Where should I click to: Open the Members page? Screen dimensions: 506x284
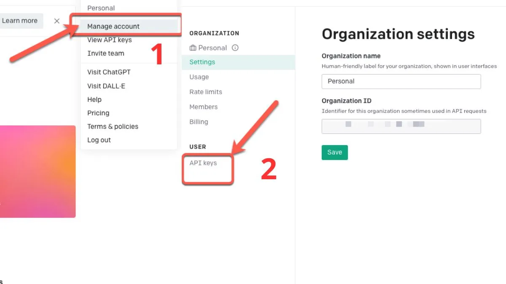point(203,107)
